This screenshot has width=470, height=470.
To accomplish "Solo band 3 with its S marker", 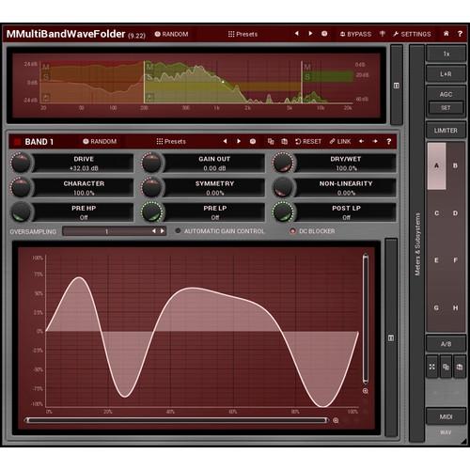I will tap(307, 76).
